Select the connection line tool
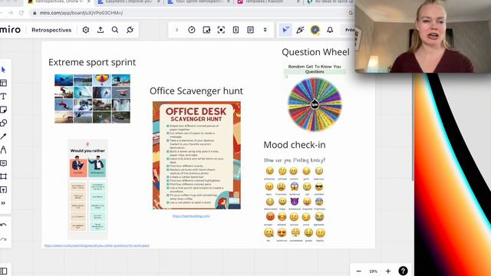Viewport: 491px width, 276px height. [3, 136]
